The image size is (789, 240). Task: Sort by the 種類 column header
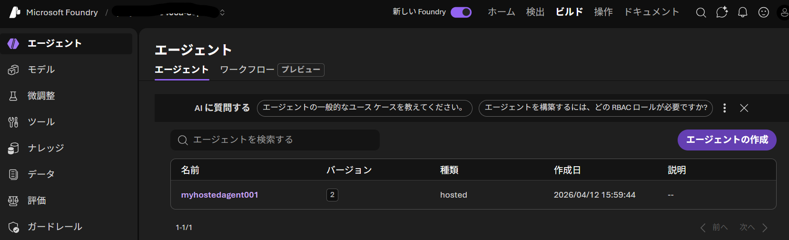(449, 170)
